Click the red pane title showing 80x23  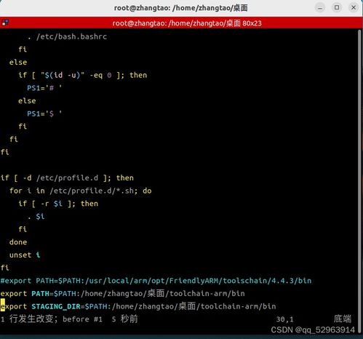tap(187, 23)
